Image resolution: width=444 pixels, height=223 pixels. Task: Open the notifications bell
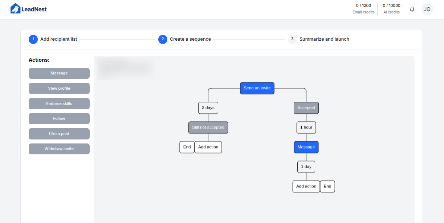412,9
